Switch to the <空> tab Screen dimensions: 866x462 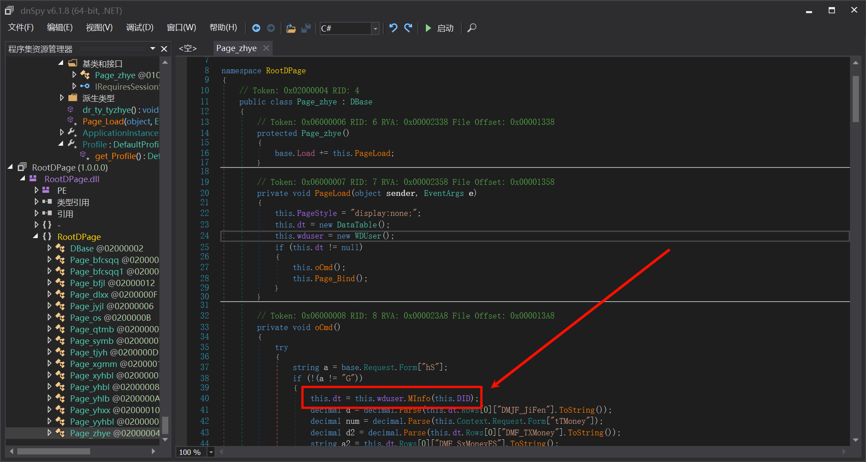[187, 48]
